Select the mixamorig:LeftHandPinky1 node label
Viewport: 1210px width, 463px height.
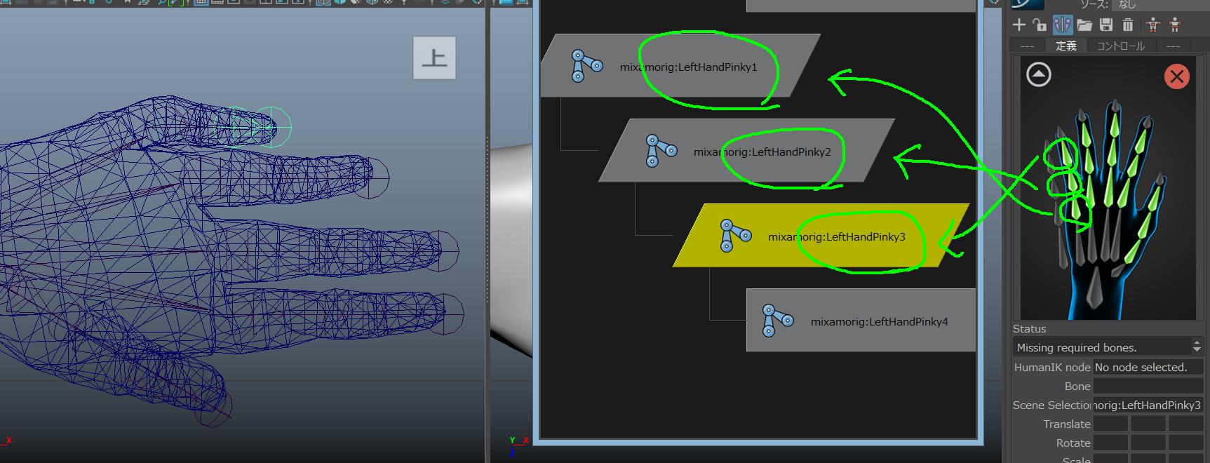(688, 67)
